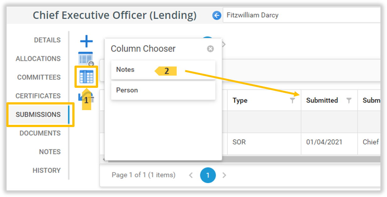Click the blue plus add submission icon
The image size is (387, 197).
86,41
